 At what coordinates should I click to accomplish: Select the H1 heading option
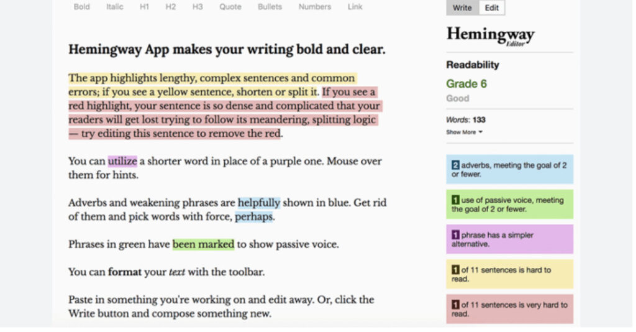144,7
